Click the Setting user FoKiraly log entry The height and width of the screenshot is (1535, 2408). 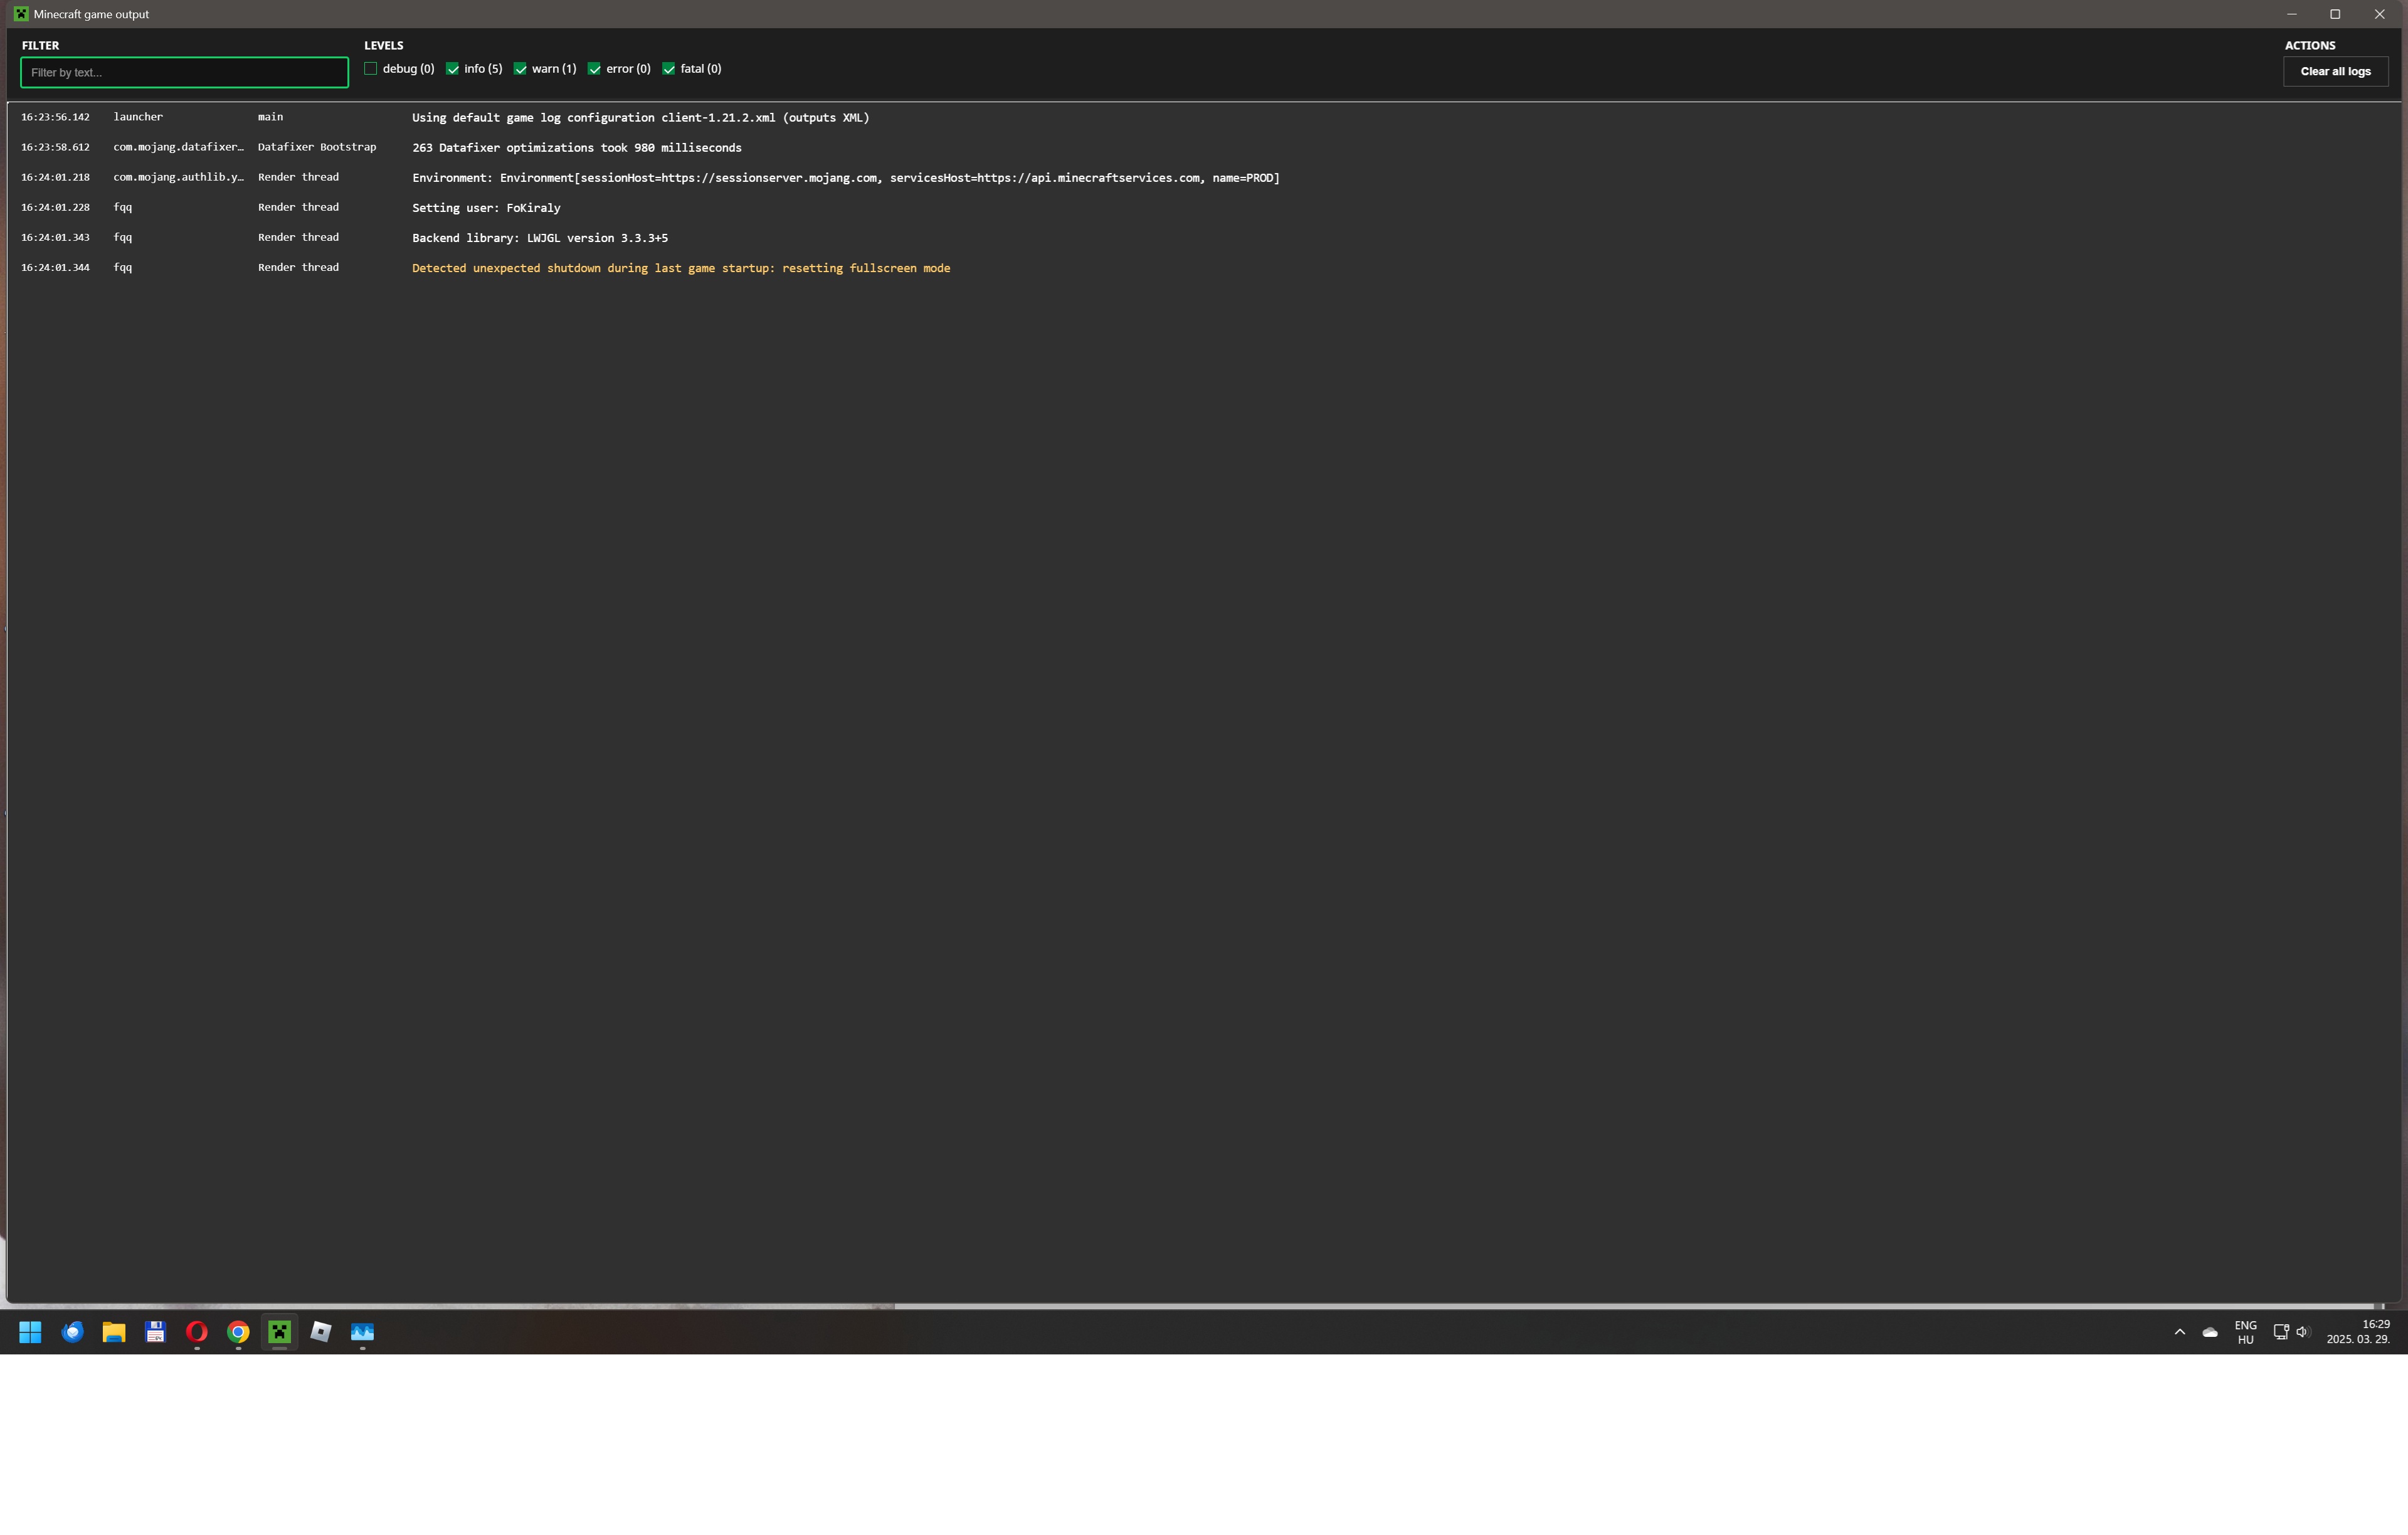(486, 208)
